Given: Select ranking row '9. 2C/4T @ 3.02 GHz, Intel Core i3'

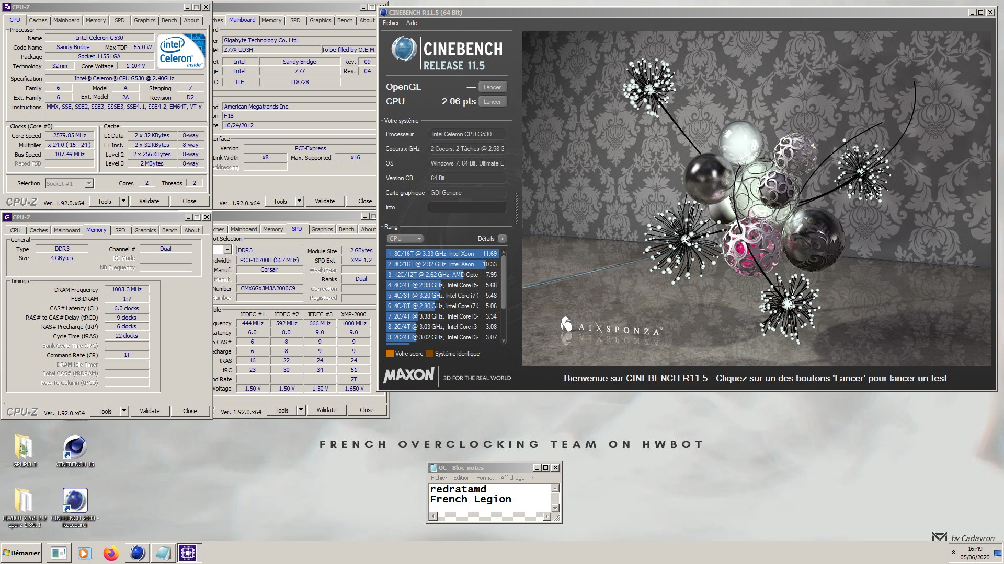Looking at the screenshot, I should [442, 337].
